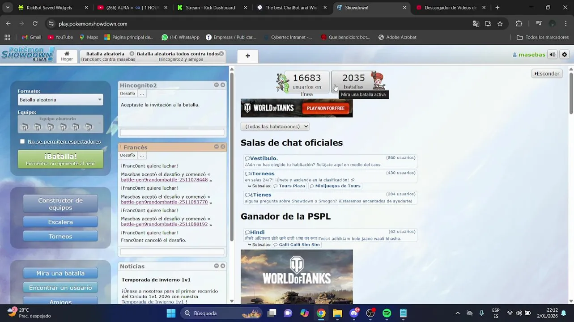Focus the Hincognito2 message input field
Screen dimensions: 574x322
click(x=172, y=132)
